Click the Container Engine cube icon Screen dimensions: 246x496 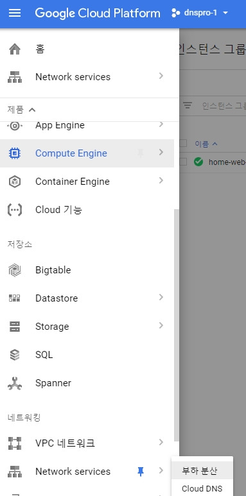(15, 182)
